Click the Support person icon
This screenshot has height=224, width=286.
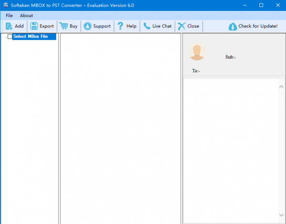88,26
